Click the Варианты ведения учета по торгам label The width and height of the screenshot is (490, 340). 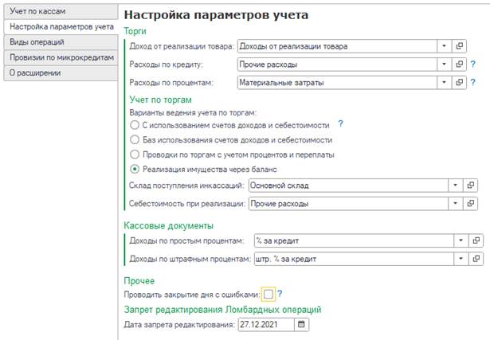tap(193, 113)
